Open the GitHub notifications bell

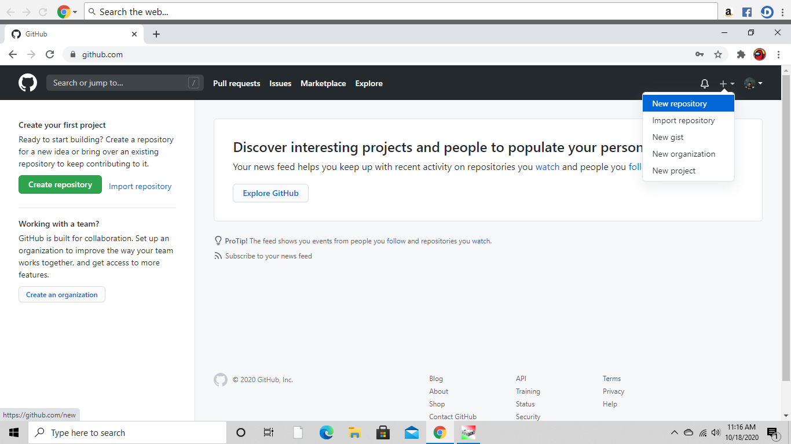point(705,83)
